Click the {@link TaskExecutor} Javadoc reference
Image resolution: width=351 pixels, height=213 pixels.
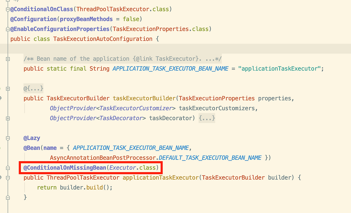(x=165, y=59)
